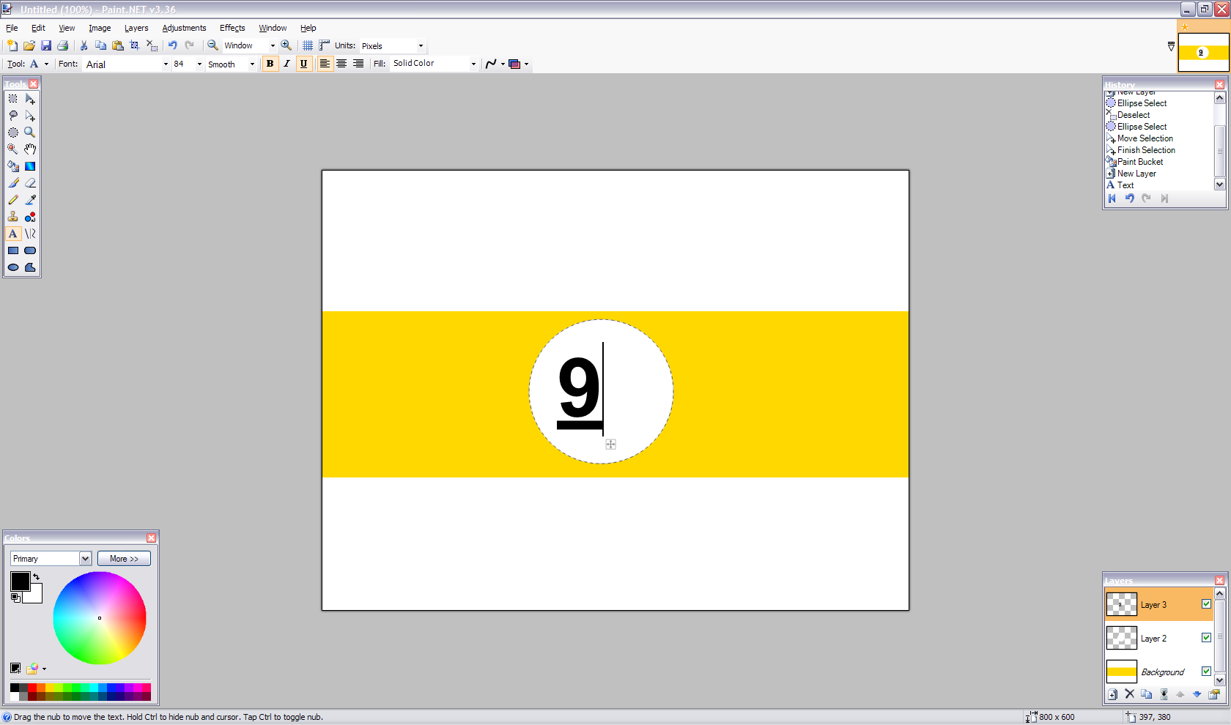
Task: Select the Color Picker eyedropper tool
Action: click(x=30, y=200)
